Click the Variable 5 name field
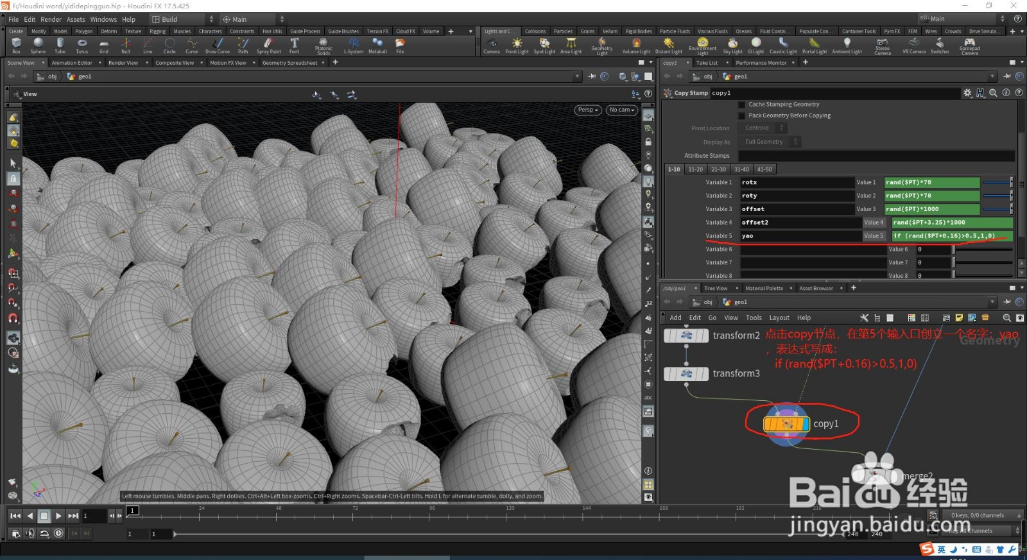This screenshot has height=560, width=1027. pyautogui.click(x=800, y=236)
